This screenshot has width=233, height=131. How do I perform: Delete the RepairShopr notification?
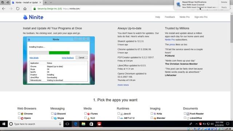(224, 2)
